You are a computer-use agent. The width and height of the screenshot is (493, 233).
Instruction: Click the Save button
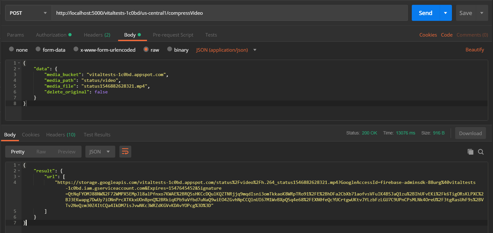tap(466, 13)
